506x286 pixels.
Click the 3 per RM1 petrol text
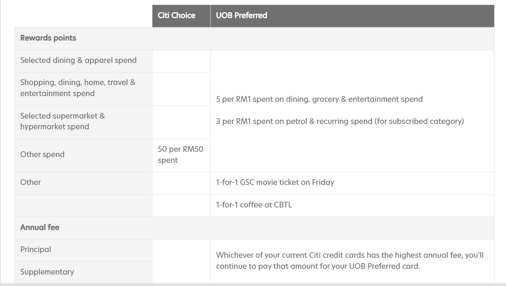click(340, 121)
